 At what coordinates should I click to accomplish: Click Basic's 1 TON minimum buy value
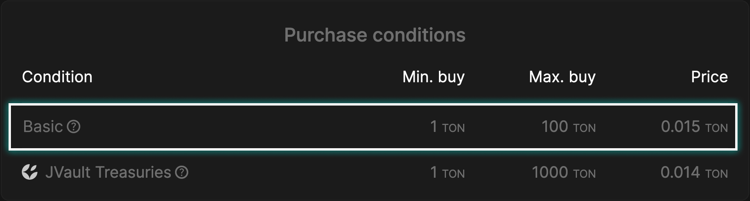(447, 127)
